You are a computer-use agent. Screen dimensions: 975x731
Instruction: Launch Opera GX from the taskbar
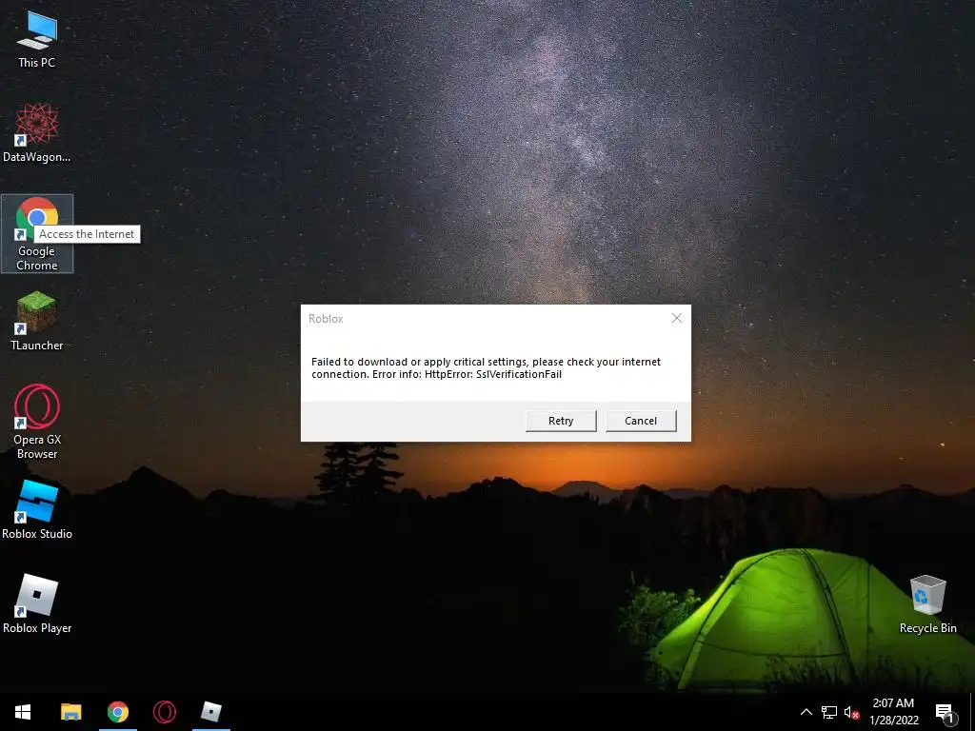[x=165, y=712]
